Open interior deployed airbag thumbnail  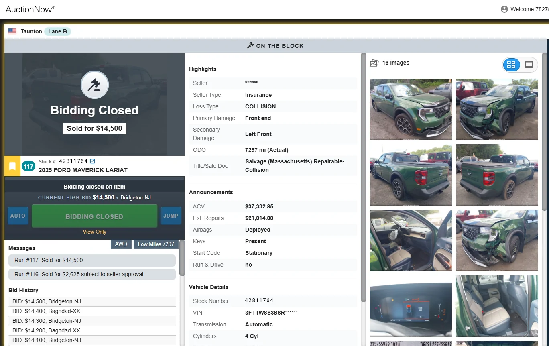[411, 240]
